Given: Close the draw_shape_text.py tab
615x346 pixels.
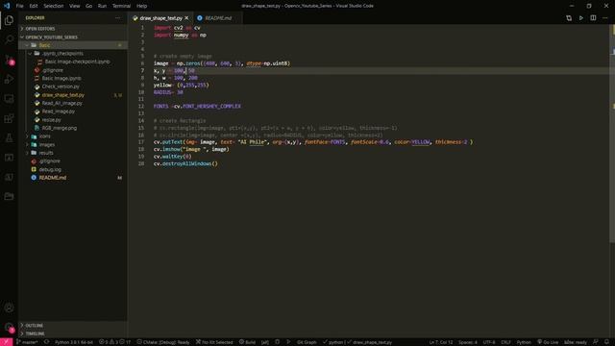Looking at the screenshot, I should [x=186, y=18].
